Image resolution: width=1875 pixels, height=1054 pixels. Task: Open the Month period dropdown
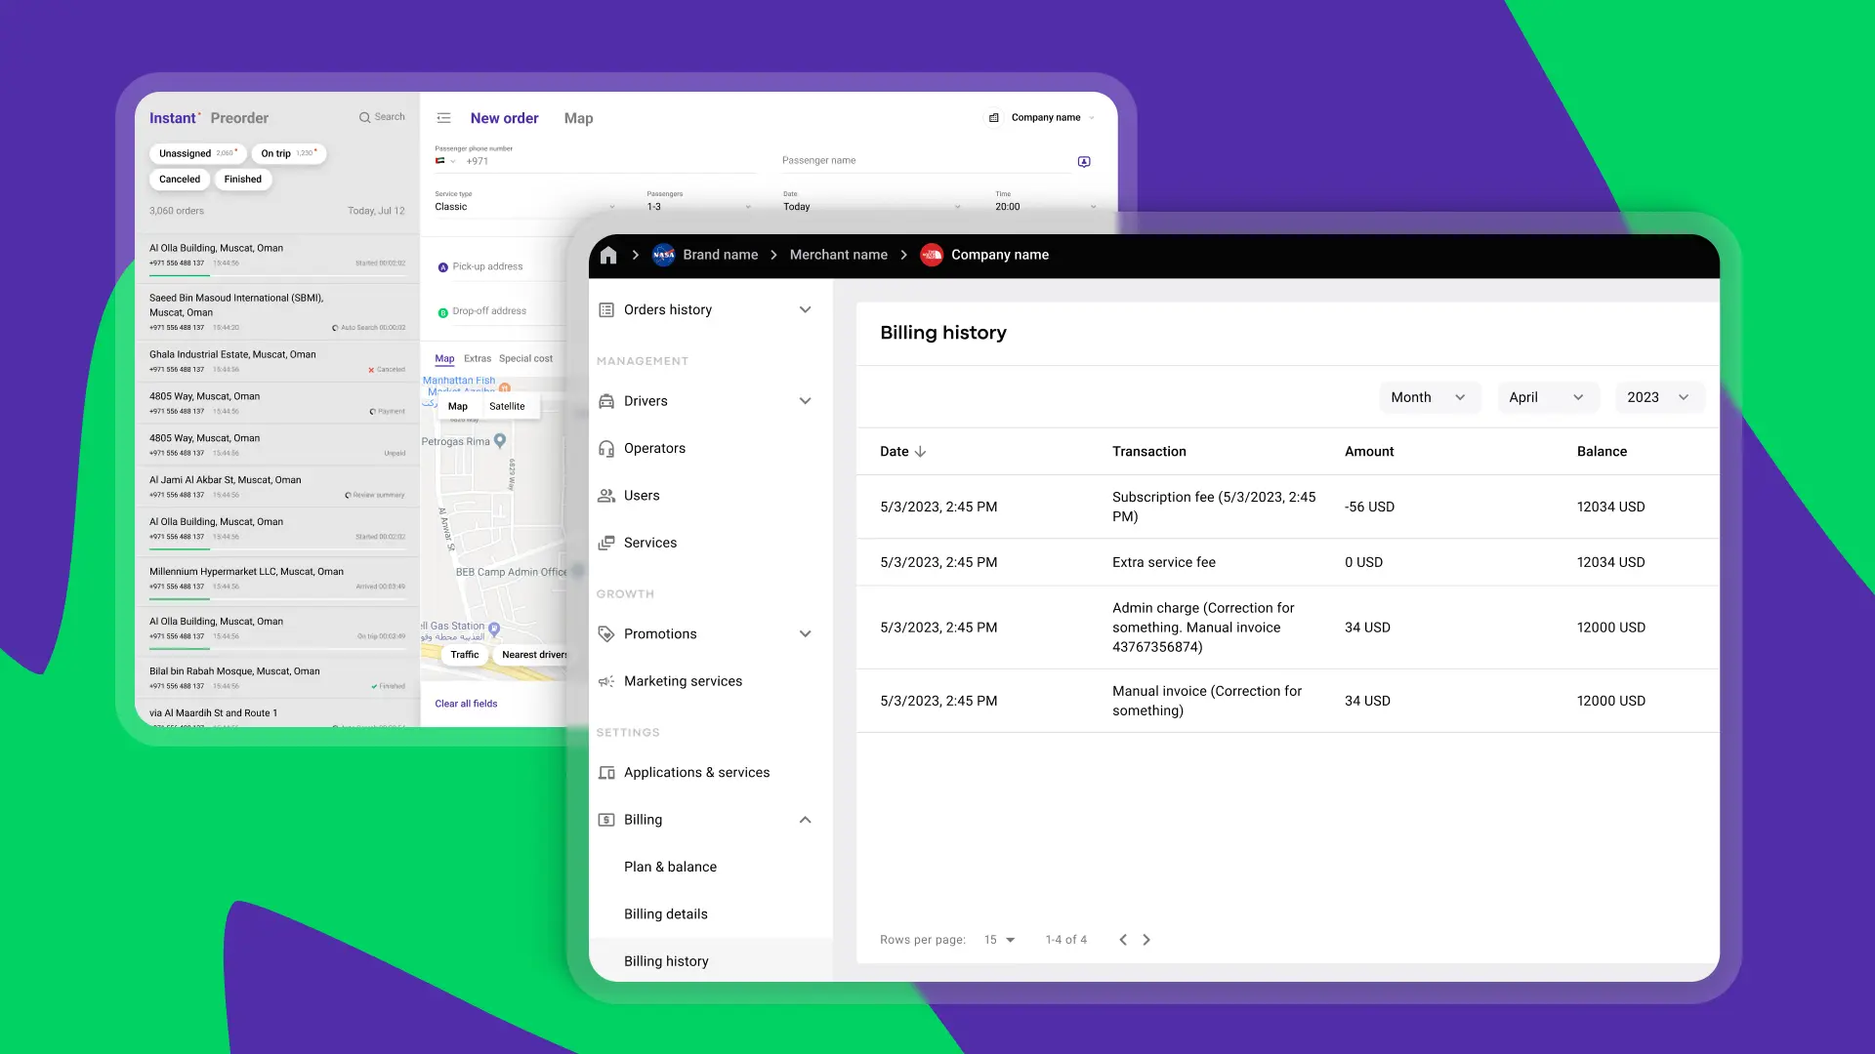(1429, 397)
